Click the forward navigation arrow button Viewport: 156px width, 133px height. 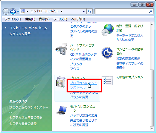(x=13, y=11)
